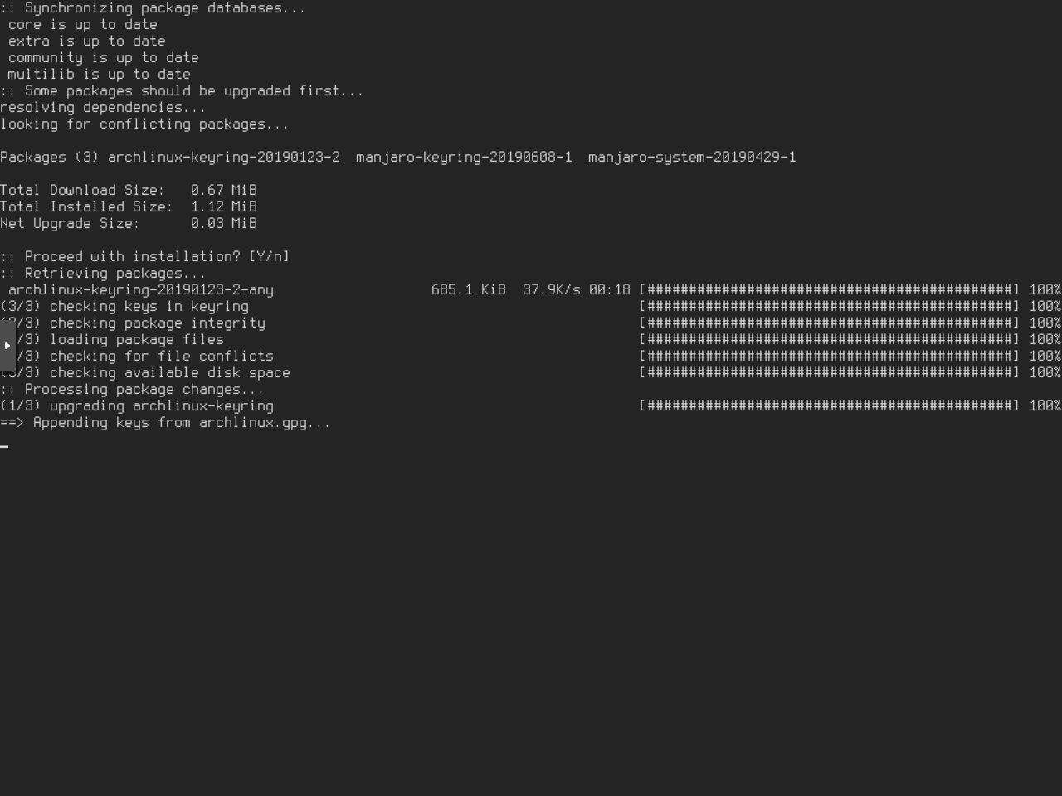Click the 'Total Download Size' value 0.67 MiB
The image size is (1062, 796).
pos(223,190)
